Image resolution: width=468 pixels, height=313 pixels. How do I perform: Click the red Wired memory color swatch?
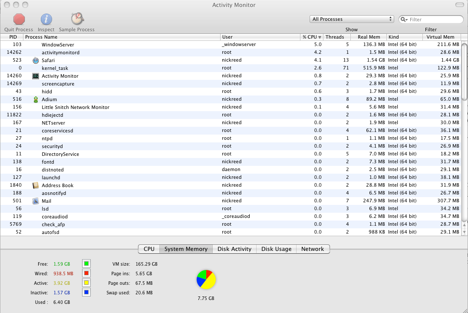coord(86,273)
